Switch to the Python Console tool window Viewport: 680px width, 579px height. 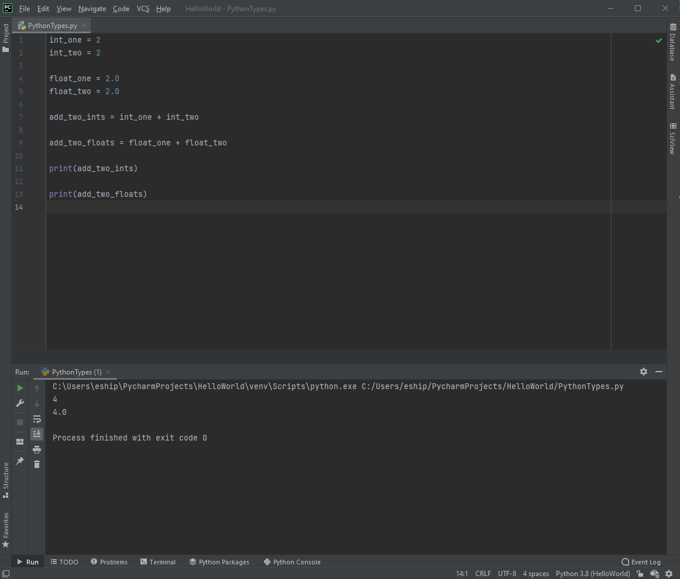click(x=292, y=561)
